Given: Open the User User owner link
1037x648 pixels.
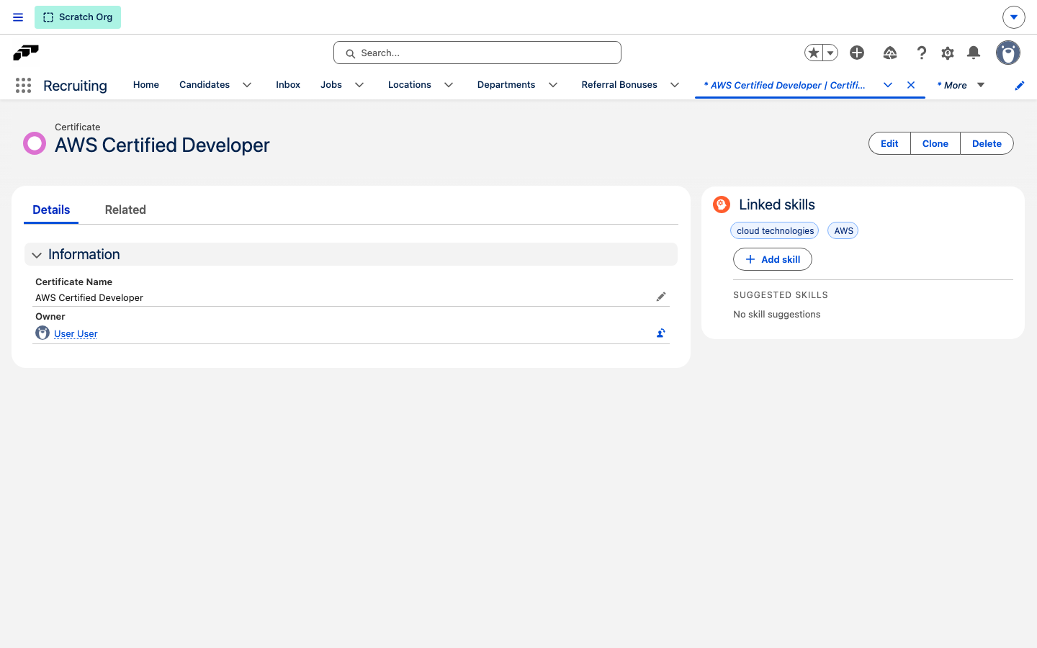Looking at the screenshot, I should [x=76, y=333].
